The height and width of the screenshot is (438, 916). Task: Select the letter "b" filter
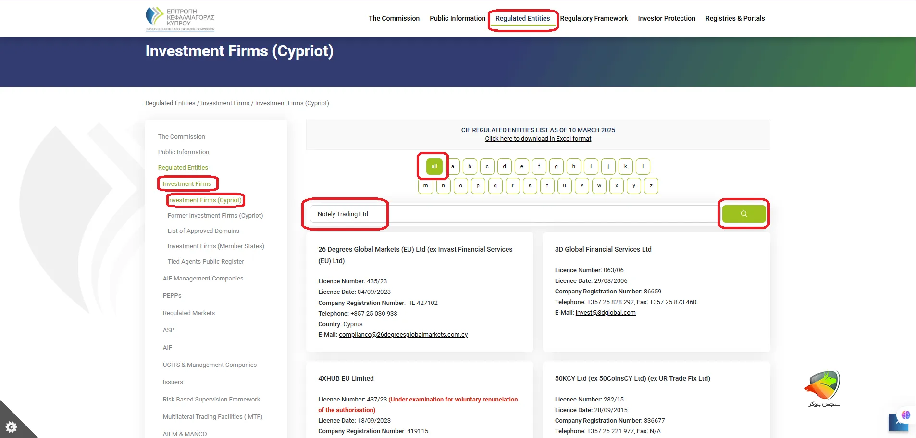pyautogui.click(x=470, y=166)
